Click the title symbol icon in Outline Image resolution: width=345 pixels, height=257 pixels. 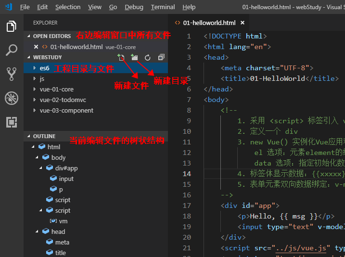50,252
